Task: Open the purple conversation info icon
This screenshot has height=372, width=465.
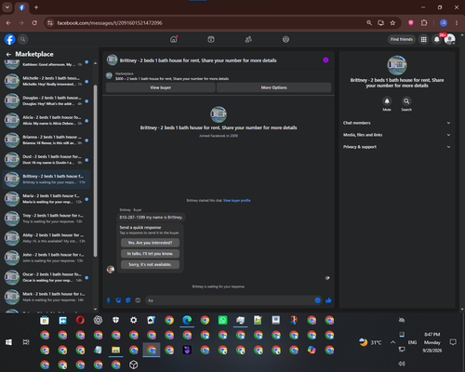Action: point(325,60)
